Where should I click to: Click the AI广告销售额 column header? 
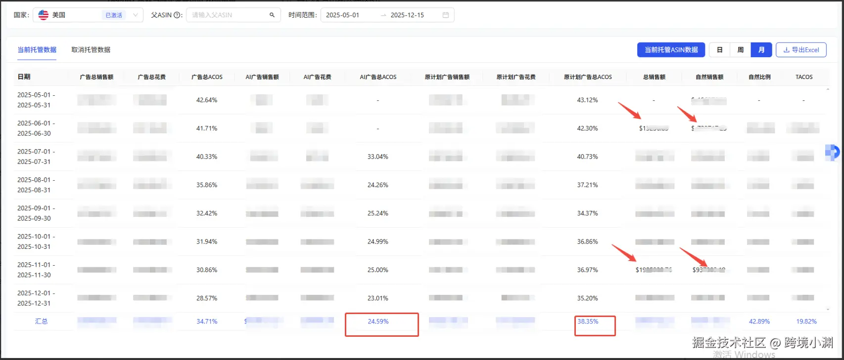[262, 77]
